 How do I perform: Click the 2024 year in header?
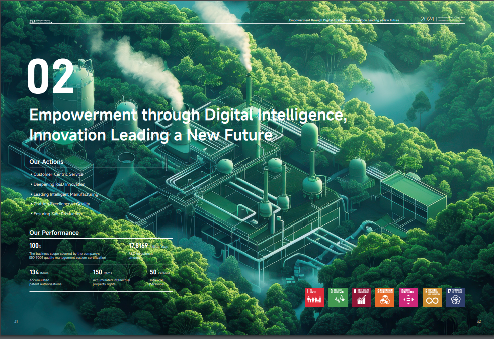(427, 19)
